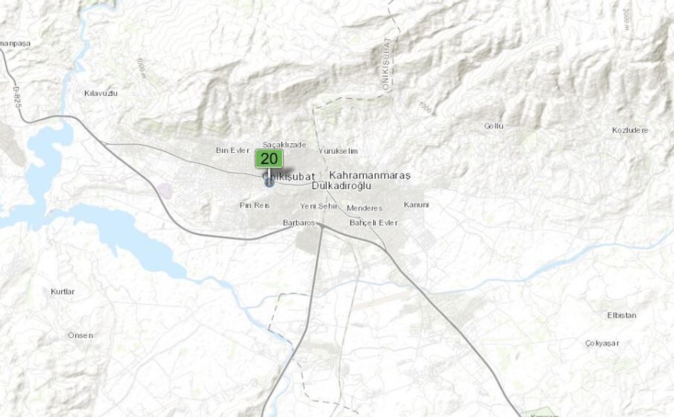Select the Bin Evler neighborhood label
This screenshot has width=674, height=417.
pyautogui.click(x=232, y=150)
